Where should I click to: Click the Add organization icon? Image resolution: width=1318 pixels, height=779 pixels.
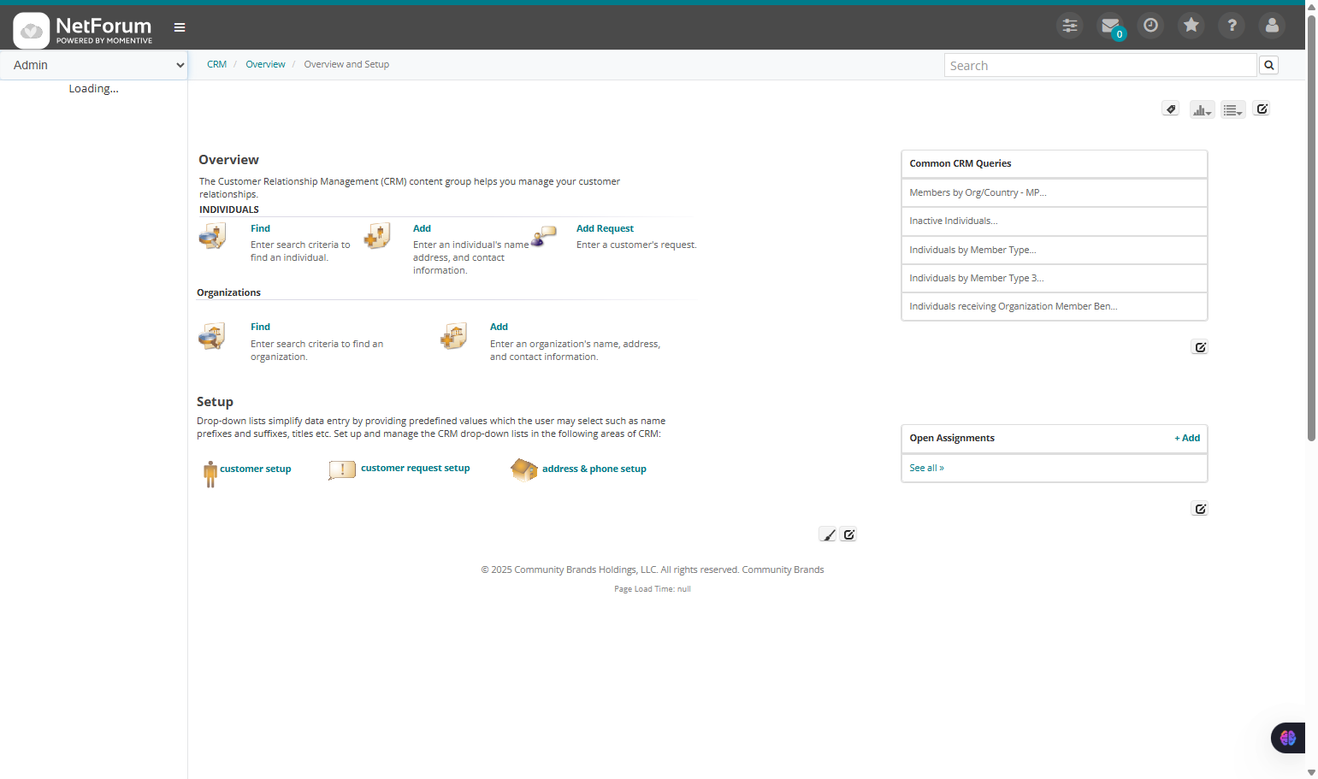click(454, 336)
